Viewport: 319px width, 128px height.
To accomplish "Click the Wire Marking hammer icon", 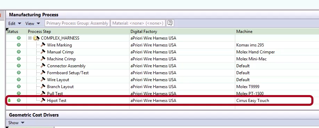I will pyautogui.click(x=43, y=45).
